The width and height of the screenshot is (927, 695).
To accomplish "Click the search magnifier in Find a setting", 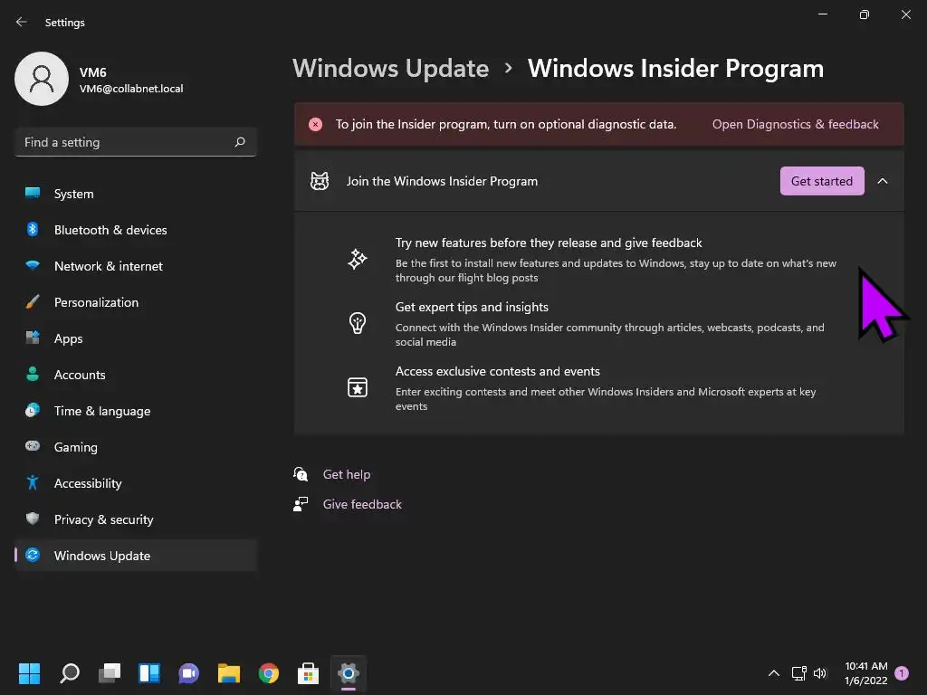I will click(x=239, y=142).
